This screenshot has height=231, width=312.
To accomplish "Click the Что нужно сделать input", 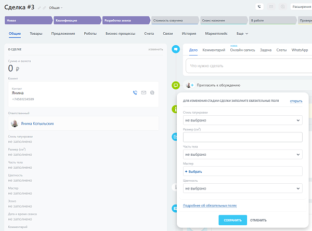I will coord(249,66).
